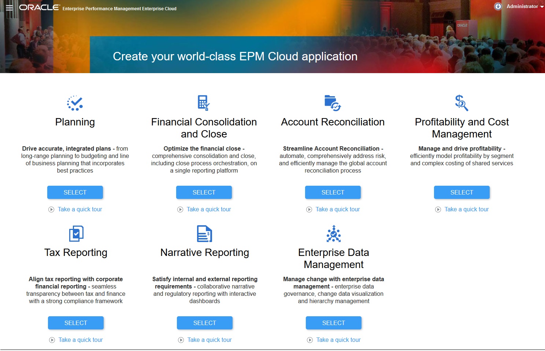Open the hamburger navigator menu
The width and height of the screenshot is (545, 351).
(10, 8)
